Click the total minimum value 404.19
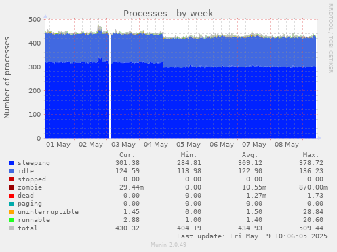The image size is (337, 252). [189, 228]
